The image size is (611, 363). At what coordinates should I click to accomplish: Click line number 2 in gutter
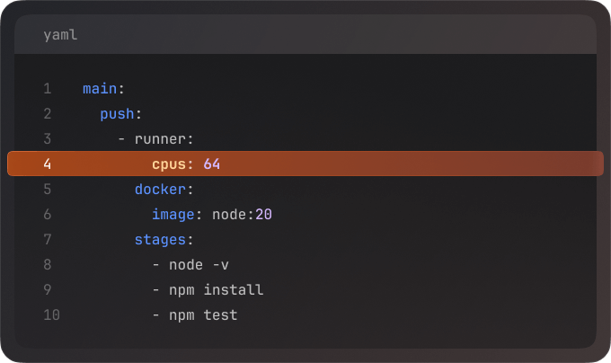47,114
